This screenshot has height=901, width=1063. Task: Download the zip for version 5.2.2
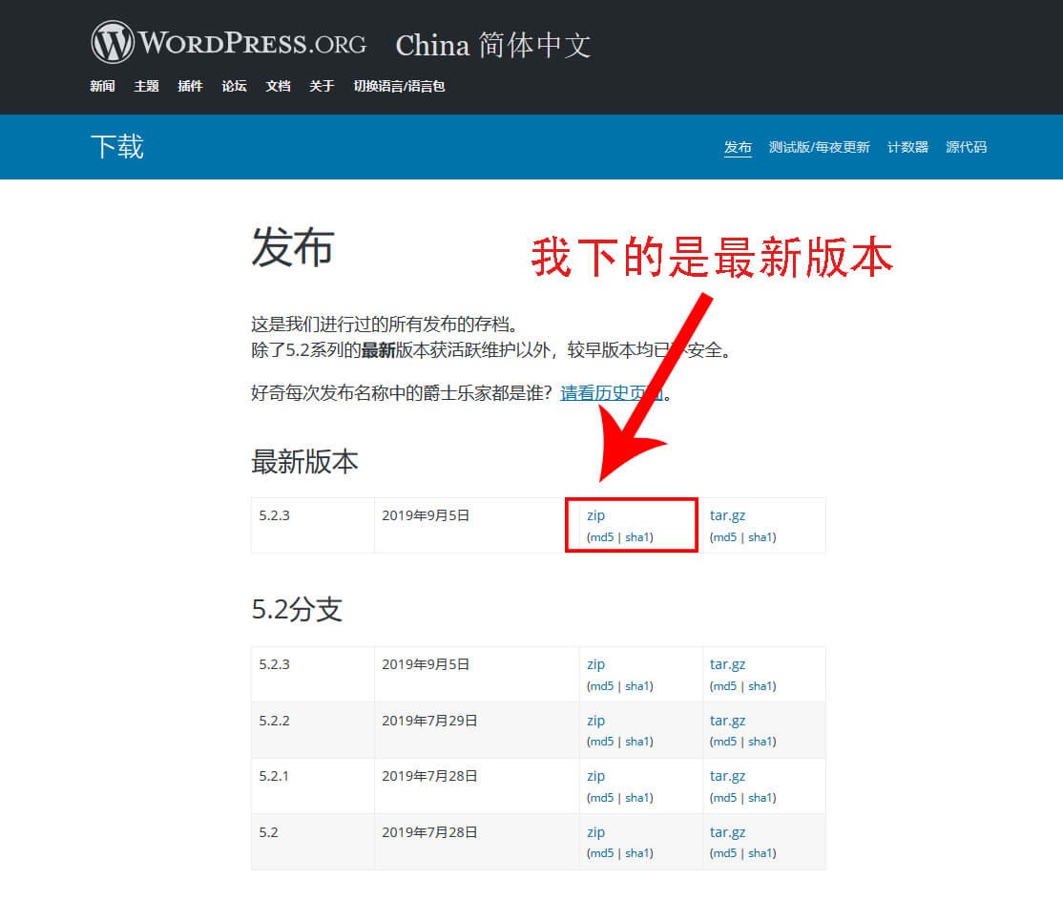click(595, 721)
